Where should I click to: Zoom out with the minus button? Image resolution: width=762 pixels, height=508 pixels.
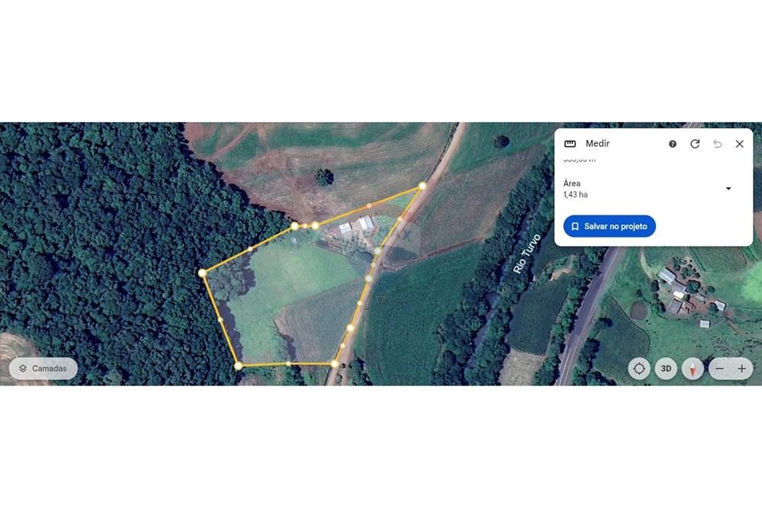click(720, 369)
